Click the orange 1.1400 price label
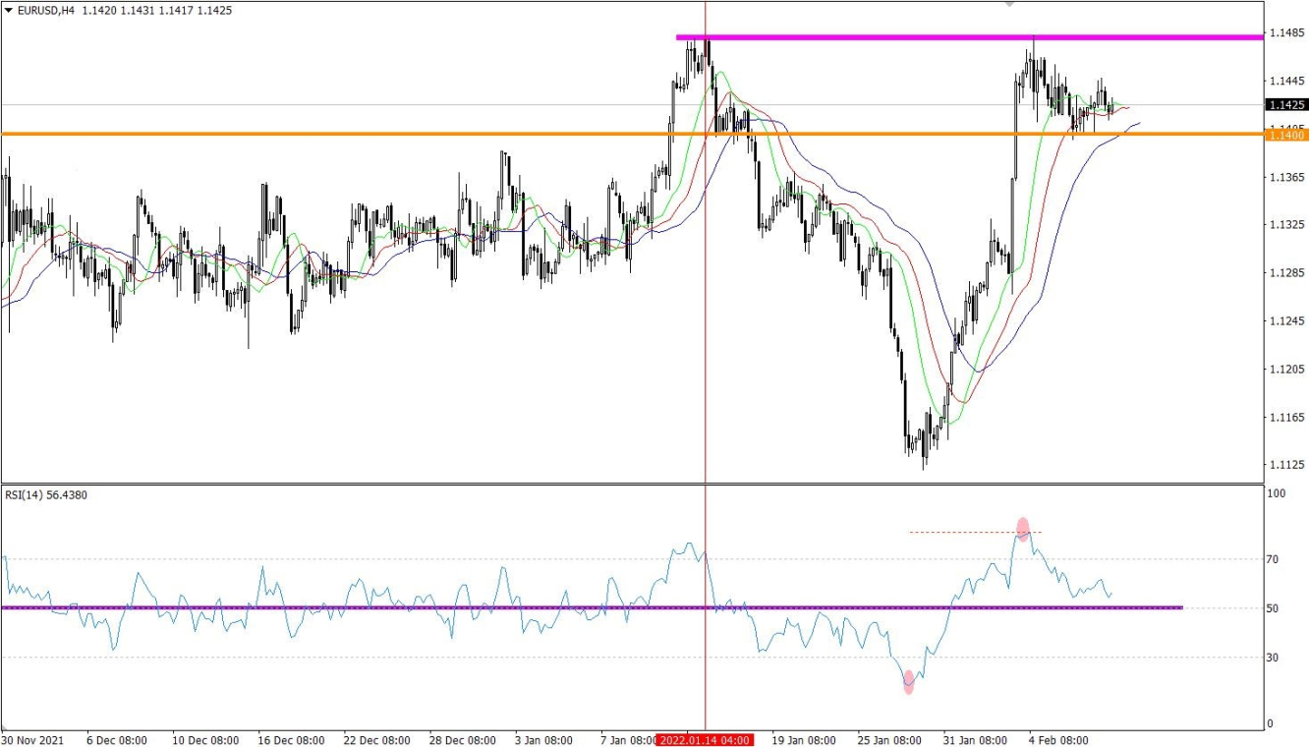 (1287, 135)
